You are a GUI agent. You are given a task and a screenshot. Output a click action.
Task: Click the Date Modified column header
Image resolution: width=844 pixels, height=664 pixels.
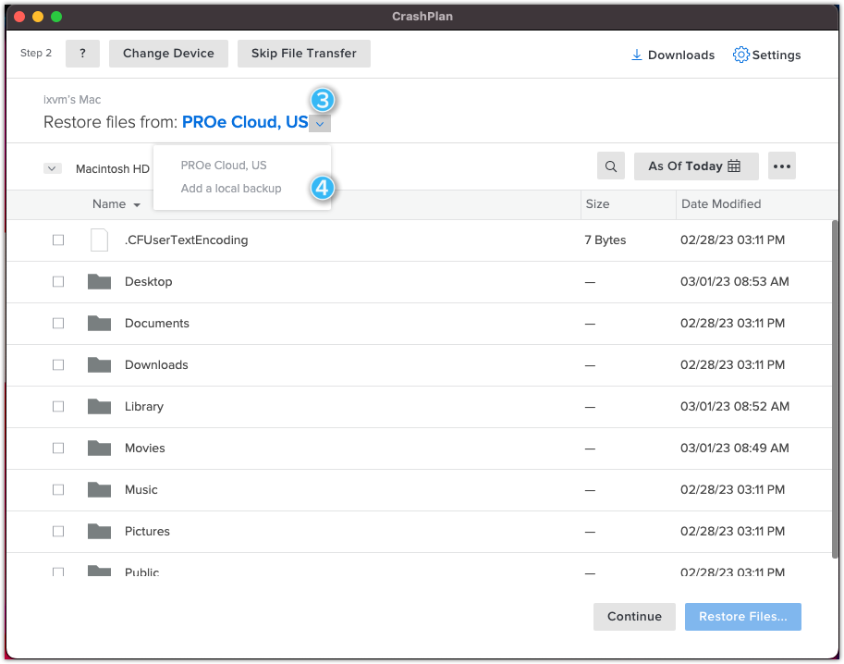pos(721,204)
